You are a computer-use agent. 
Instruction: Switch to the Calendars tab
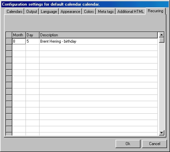tap(15, 12)
